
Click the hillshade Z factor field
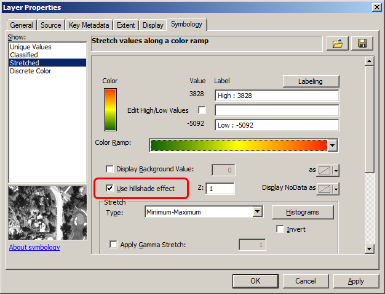click(220, 188)
